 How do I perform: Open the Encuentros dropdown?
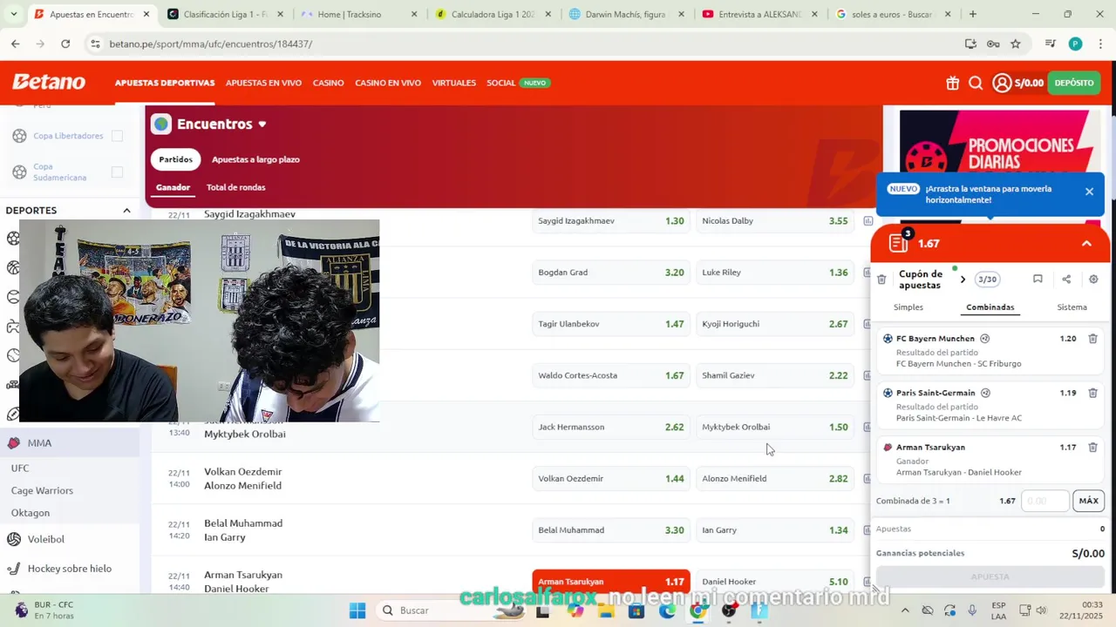(262, 125)
